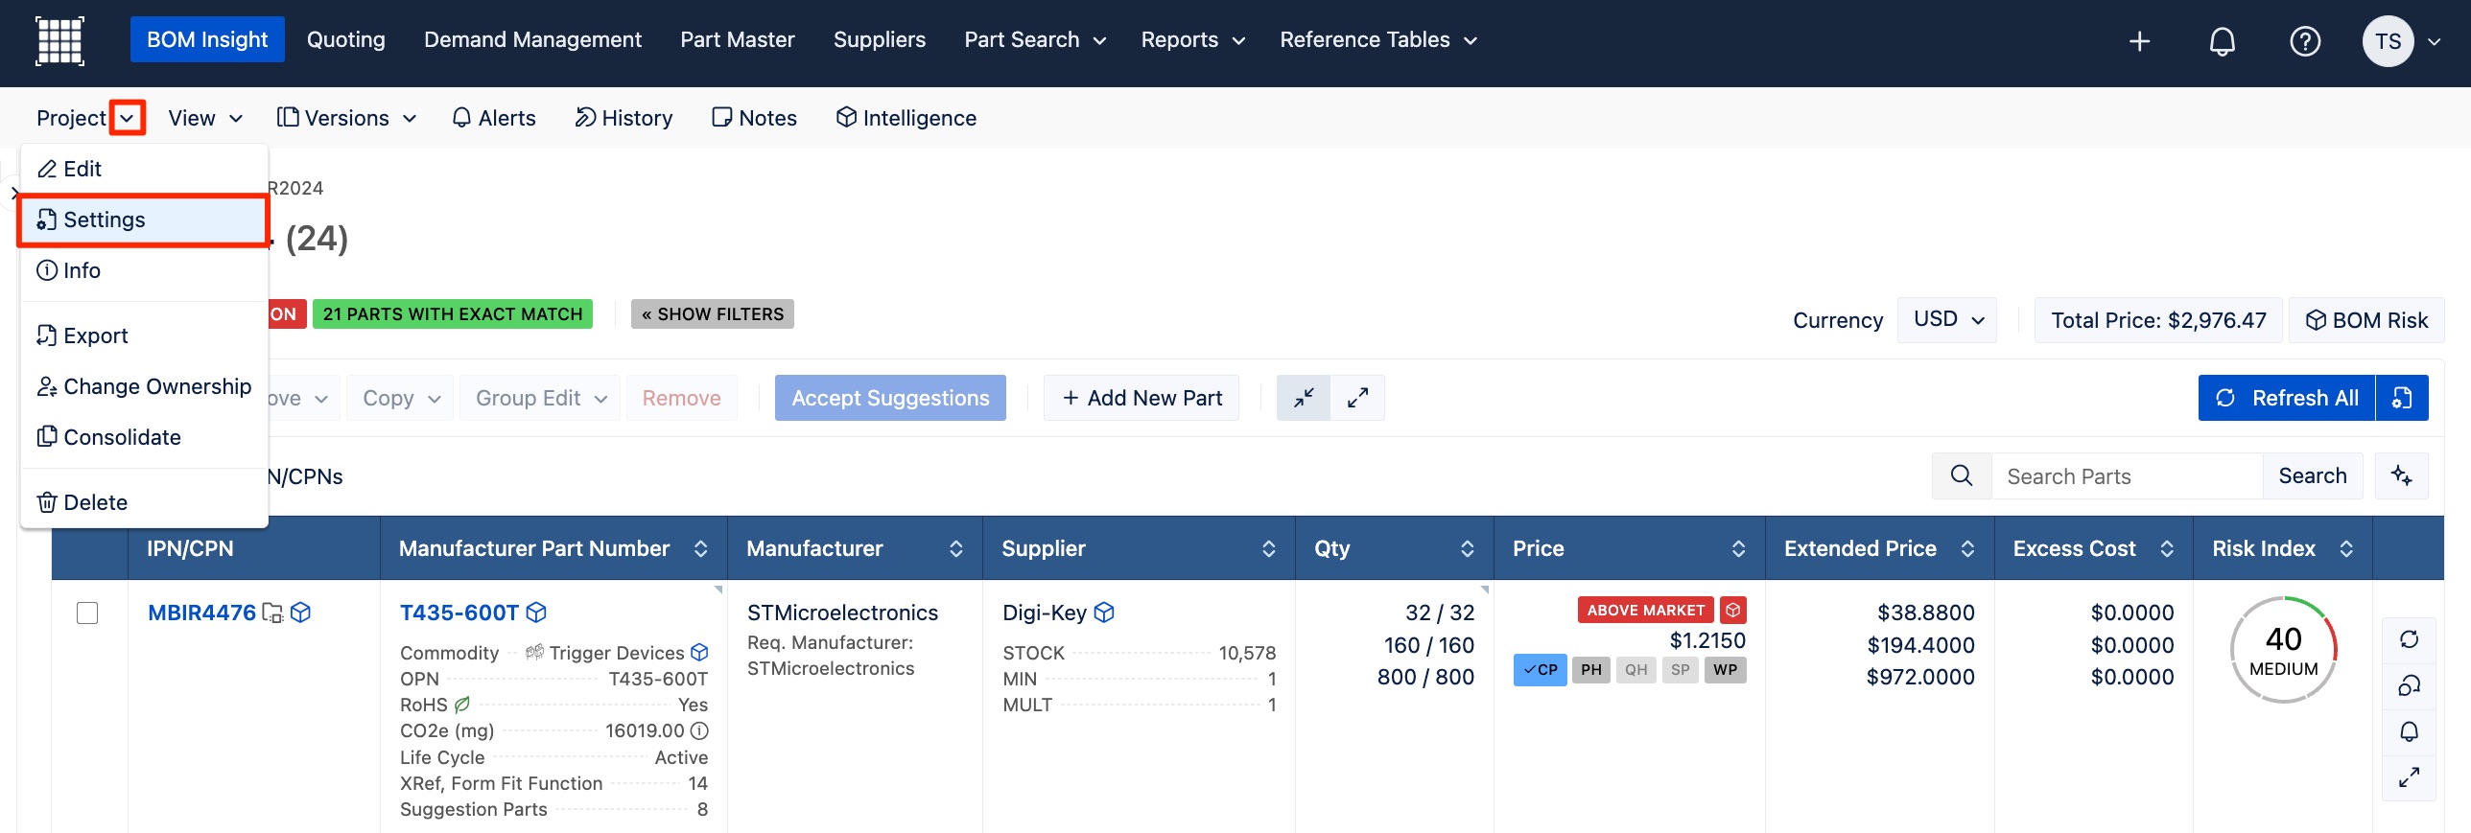Image resolution: width=2471 pixels, height=833 pixels.
Task: Open the Copy dropdown
Action: pyautogui.click(x=401, y=398)
